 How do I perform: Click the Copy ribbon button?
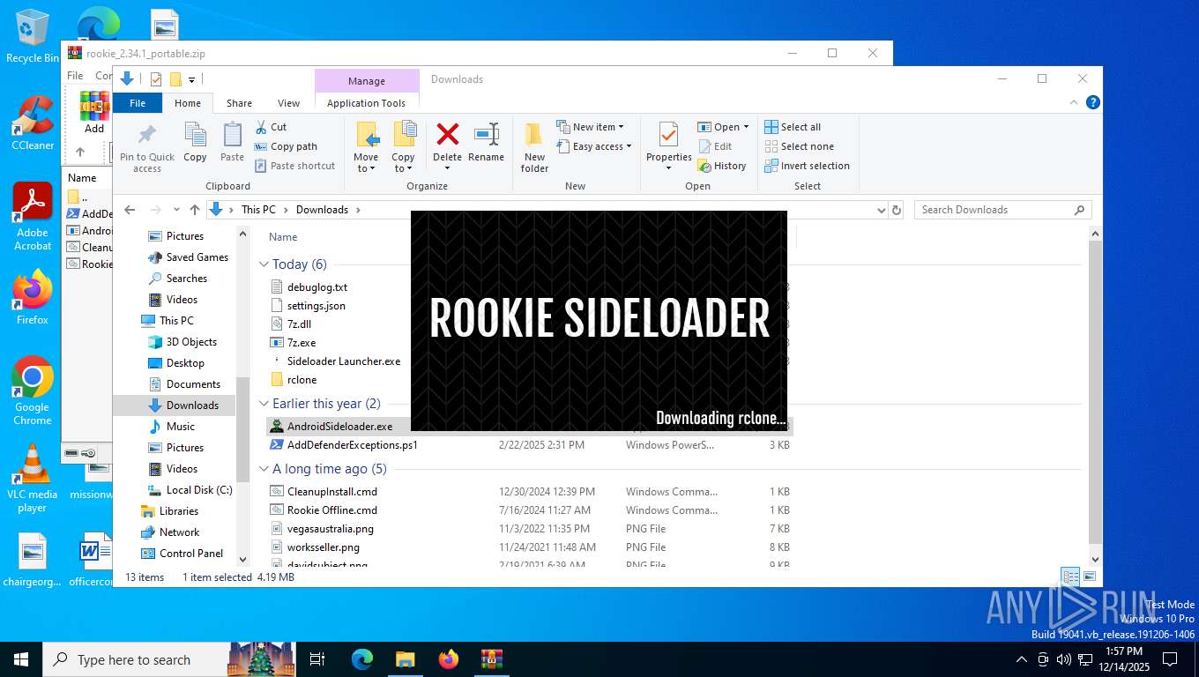[195, 143]
